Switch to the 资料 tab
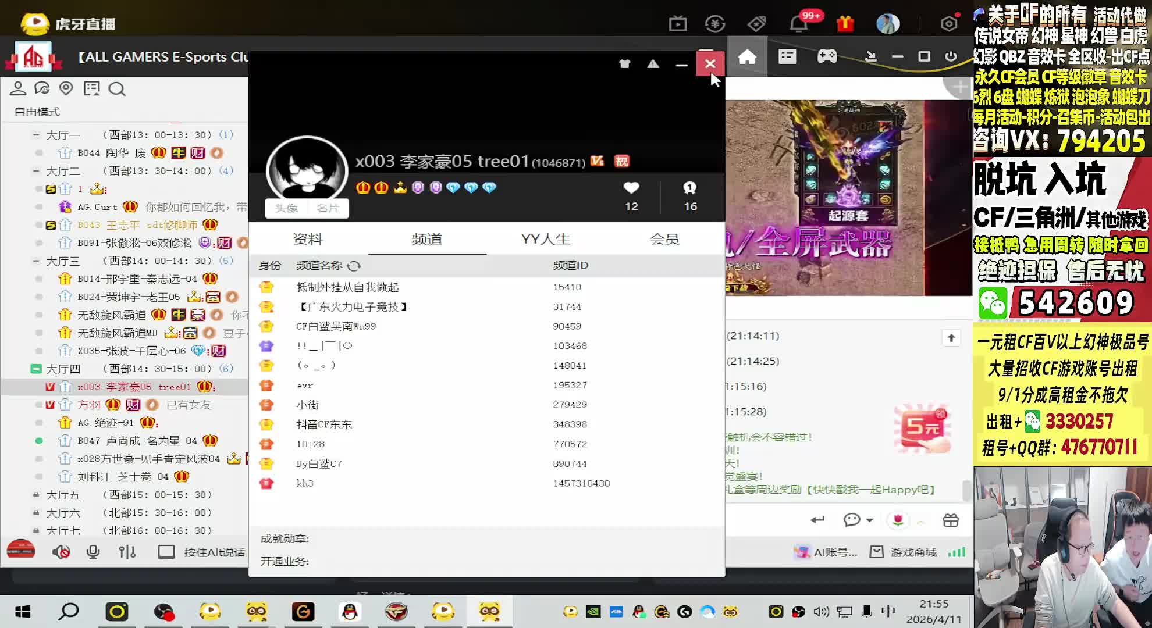Screen dimensions: 1152x628 pyautogui.click(x=308, y=239)
